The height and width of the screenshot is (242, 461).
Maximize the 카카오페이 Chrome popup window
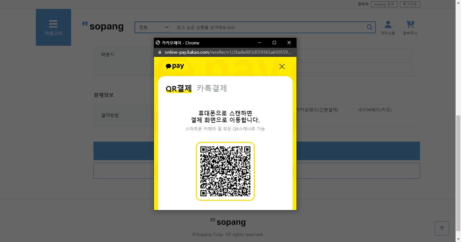(274, 43)
